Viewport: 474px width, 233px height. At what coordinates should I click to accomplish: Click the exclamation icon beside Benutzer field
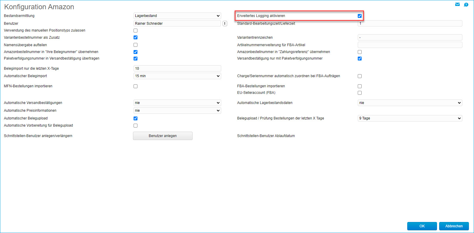[225, 24]
